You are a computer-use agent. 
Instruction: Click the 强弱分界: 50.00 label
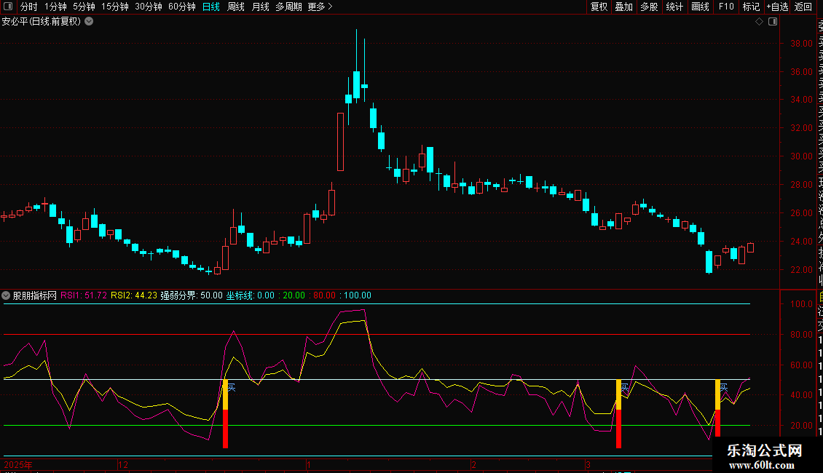tap(192, 295)
